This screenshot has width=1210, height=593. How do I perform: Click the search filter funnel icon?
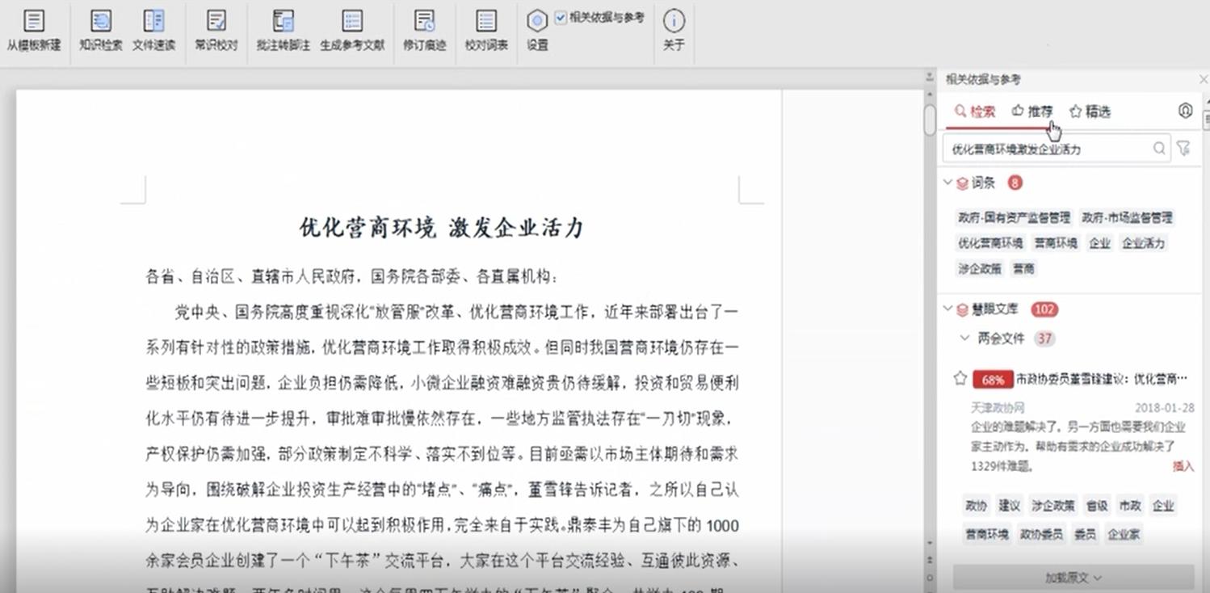[1184, 149]
